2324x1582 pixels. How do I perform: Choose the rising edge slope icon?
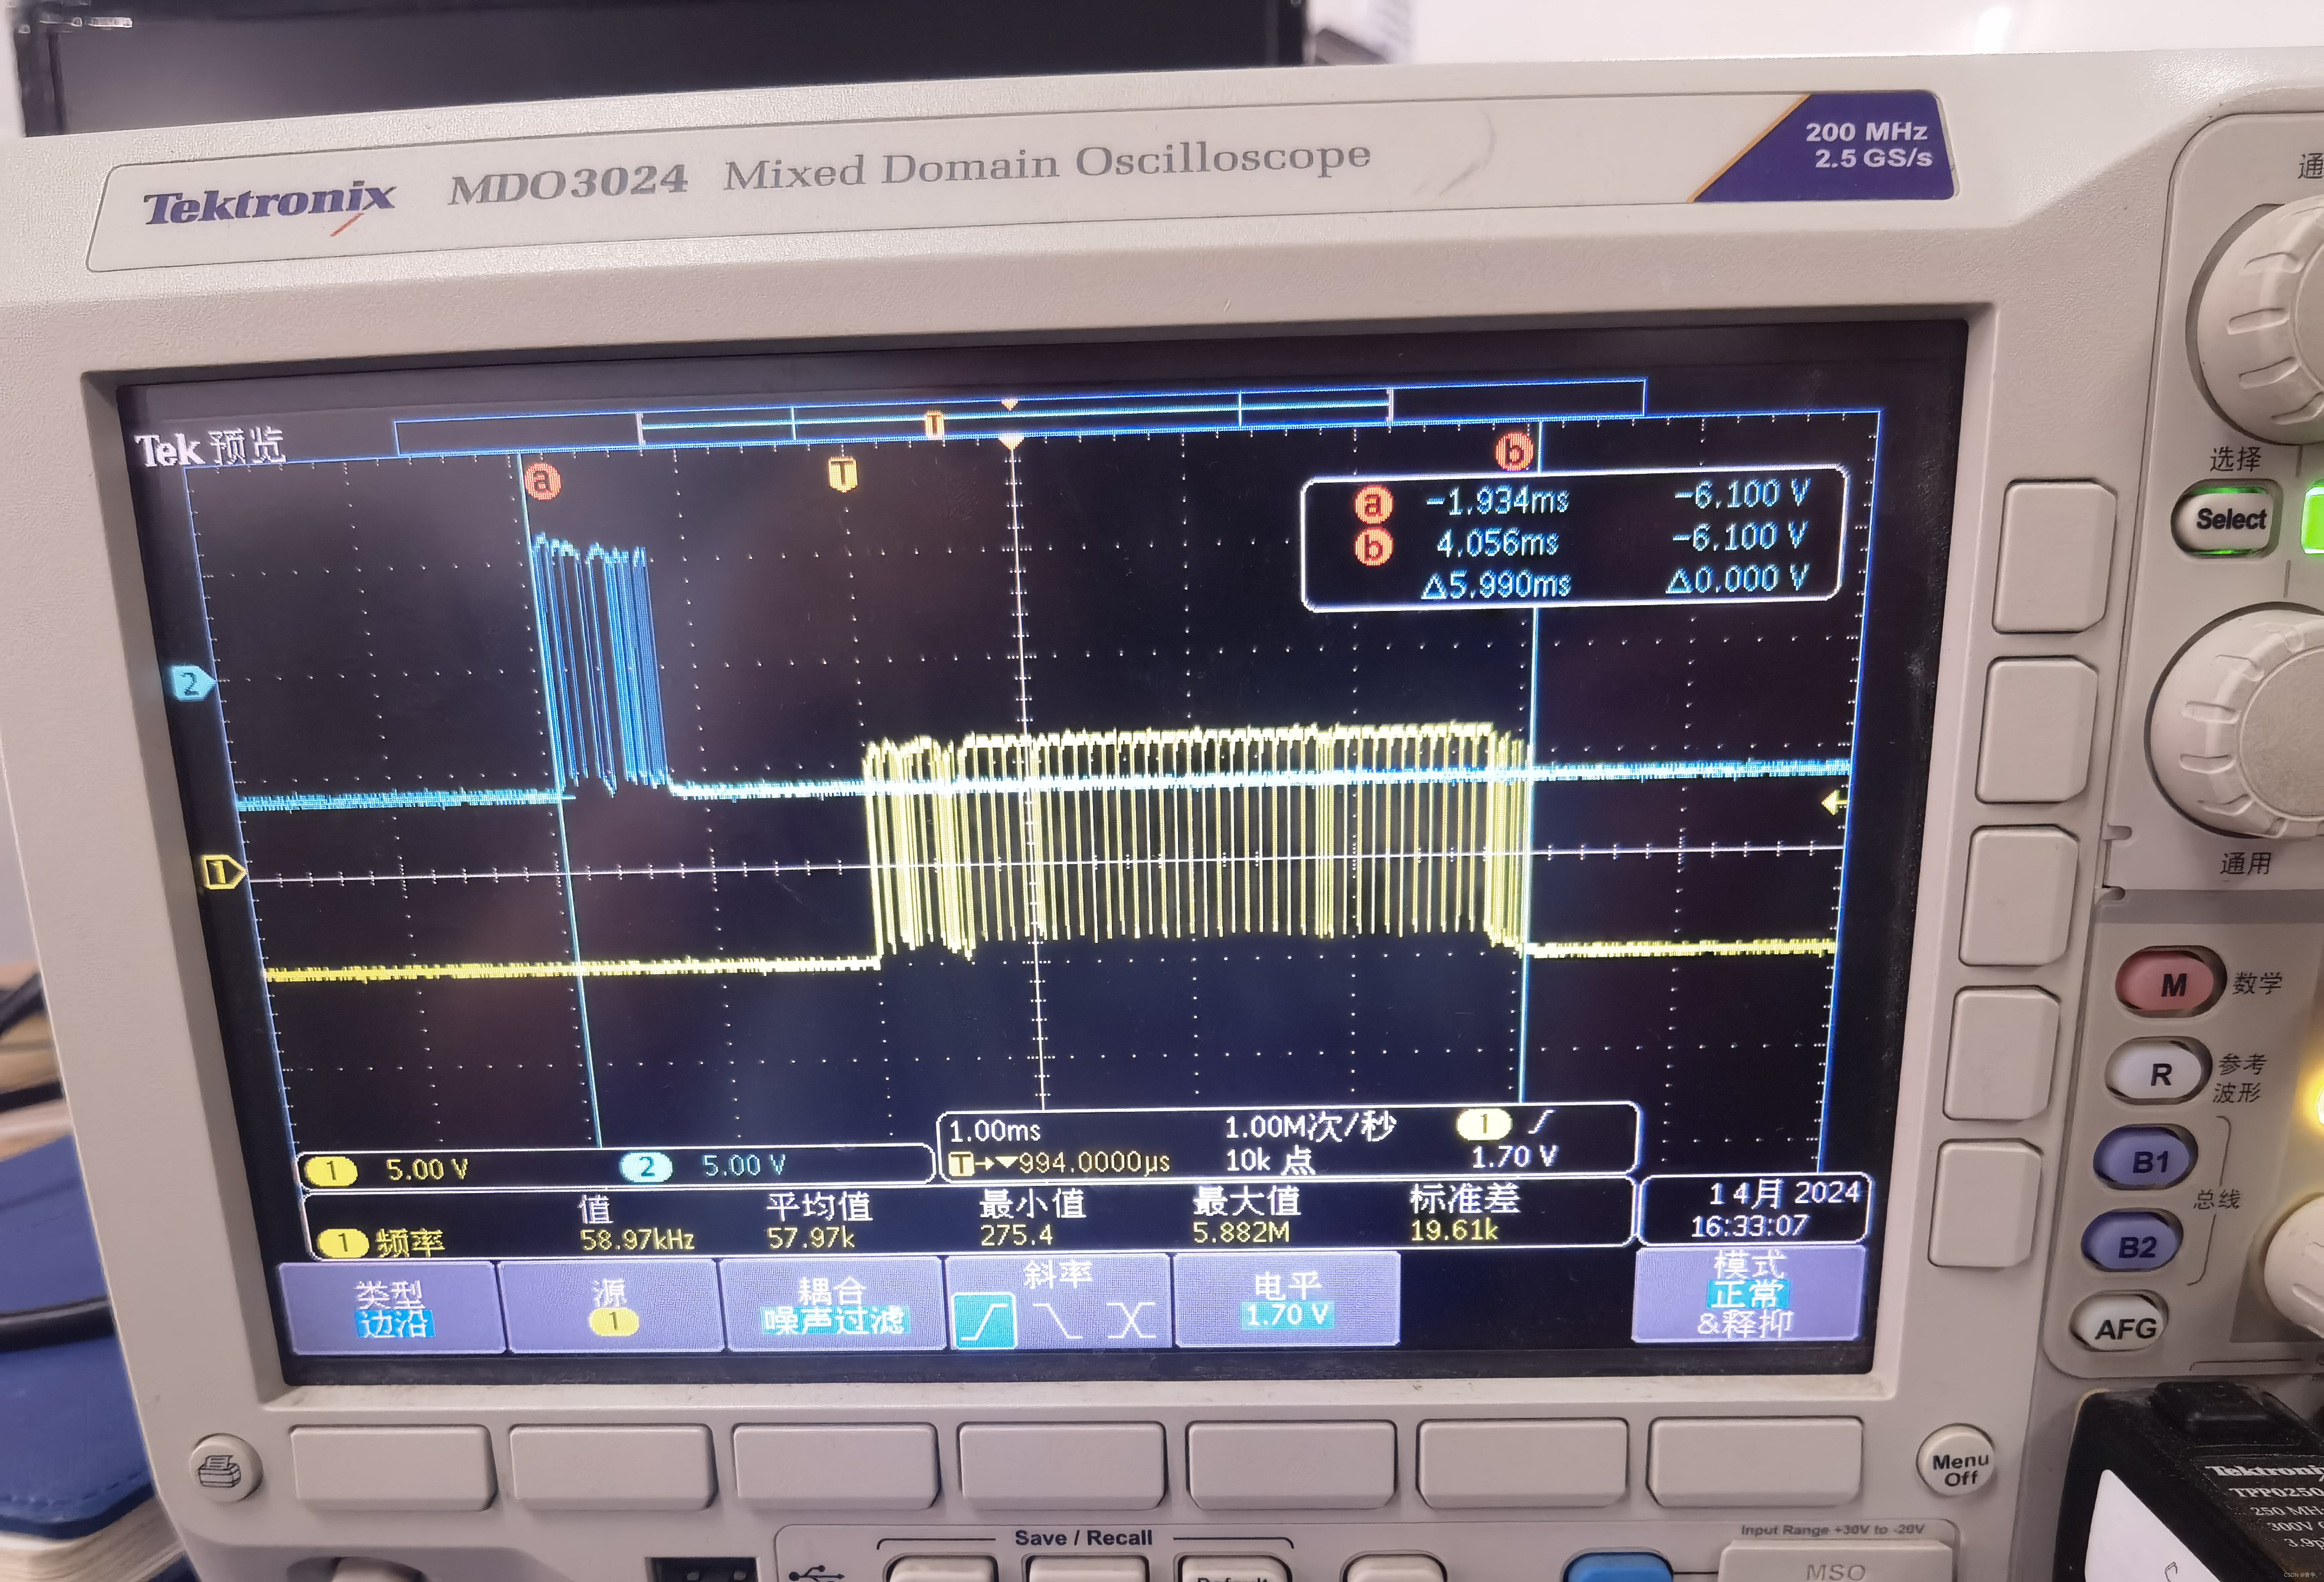click(984, 1321)
